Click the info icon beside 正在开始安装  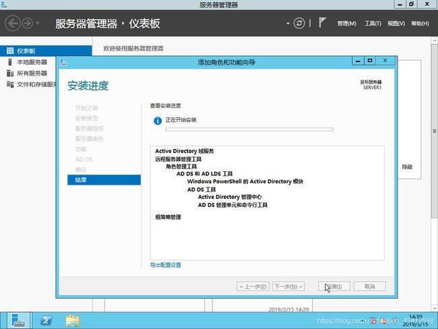[158, 121]
